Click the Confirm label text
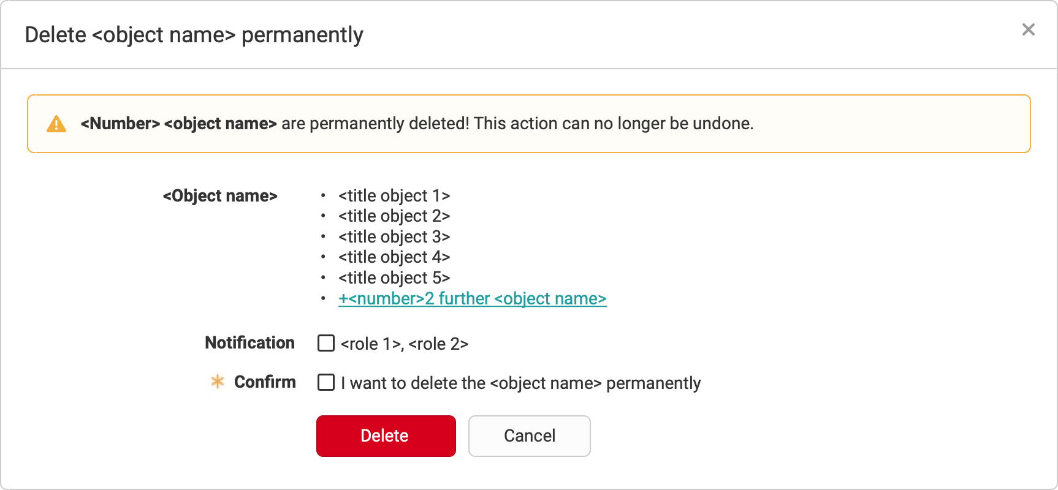The width and height of the screenshot is (1058, 490). pyautogui.click(x=265, y=382)
